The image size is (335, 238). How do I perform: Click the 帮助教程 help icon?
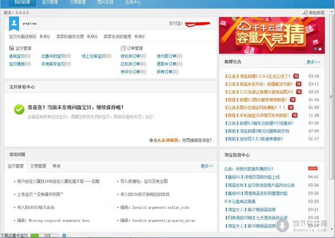coord(305,13)
